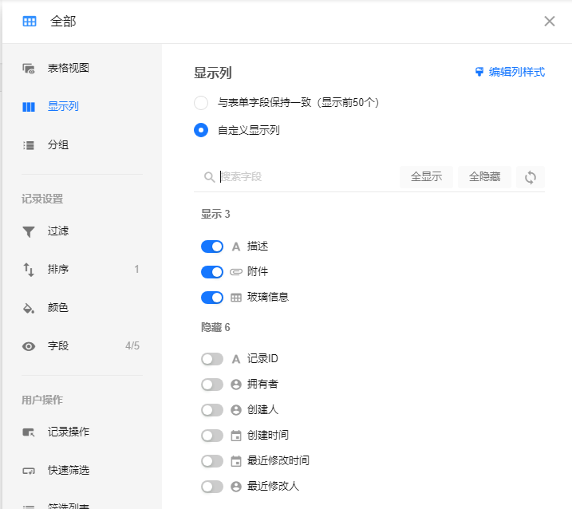Screen dimensions: 572x509
Task: Click the 隐藏 6 section heading
Action: [x=215, y=328]
